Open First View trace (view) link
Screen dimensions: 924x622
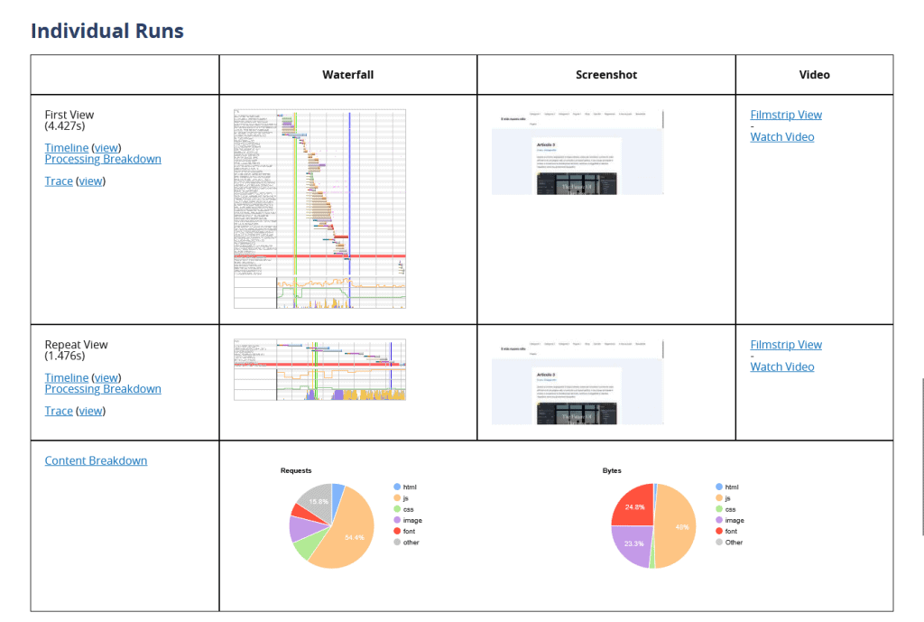coord(91,181)
